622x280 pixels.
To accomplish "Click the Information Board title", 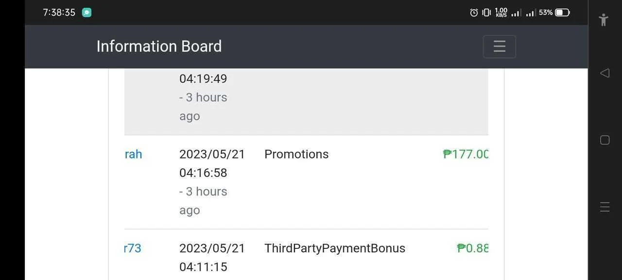I will coord(159,46).
